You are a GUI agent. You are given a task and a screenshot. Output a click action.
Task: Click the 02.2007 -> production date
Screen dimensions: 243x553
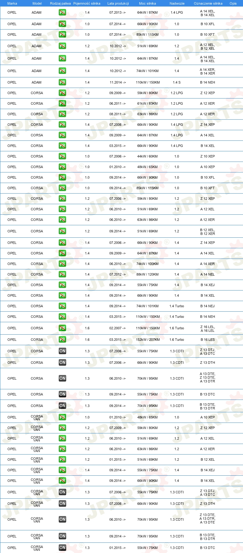[117, 328]
